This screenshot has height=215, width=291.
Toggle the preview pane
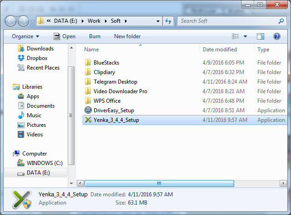261,36
